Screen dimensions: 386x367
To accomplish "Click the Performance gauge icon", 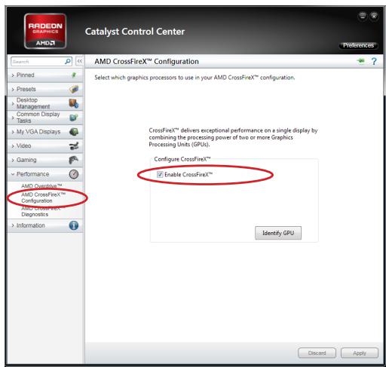I will [x=74, y=174].
